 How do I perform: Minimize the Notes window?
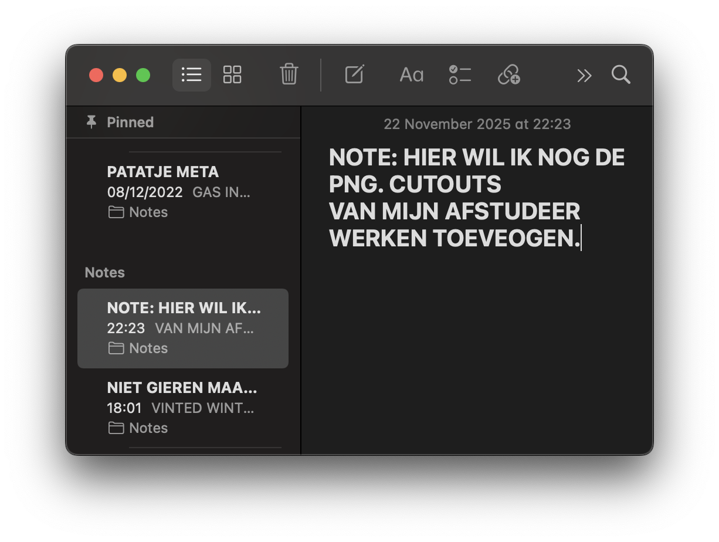(x=120, y=75)
